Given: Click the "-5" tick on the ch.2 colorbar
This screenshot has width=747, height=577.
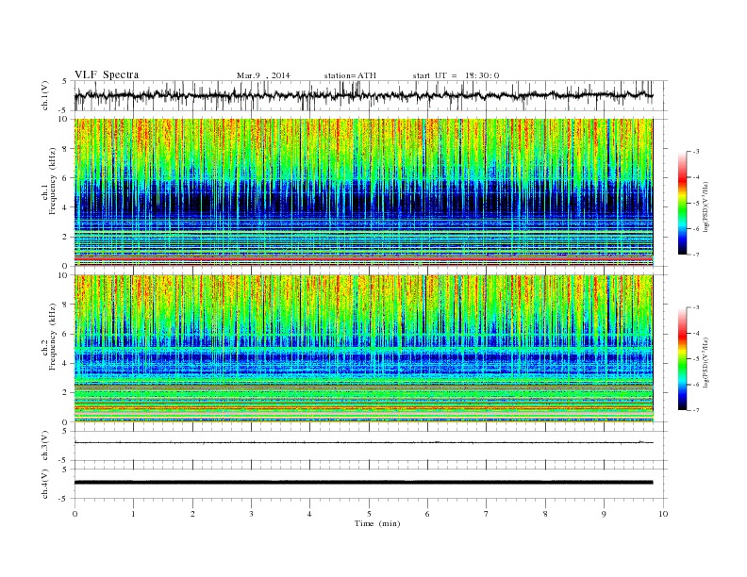Looking at the screenshot, I should coord(695,359).
